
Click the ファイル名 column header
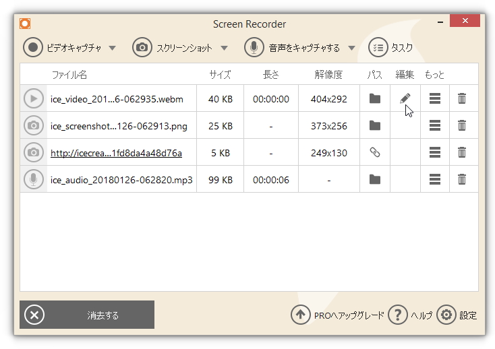tap(69, 75)
